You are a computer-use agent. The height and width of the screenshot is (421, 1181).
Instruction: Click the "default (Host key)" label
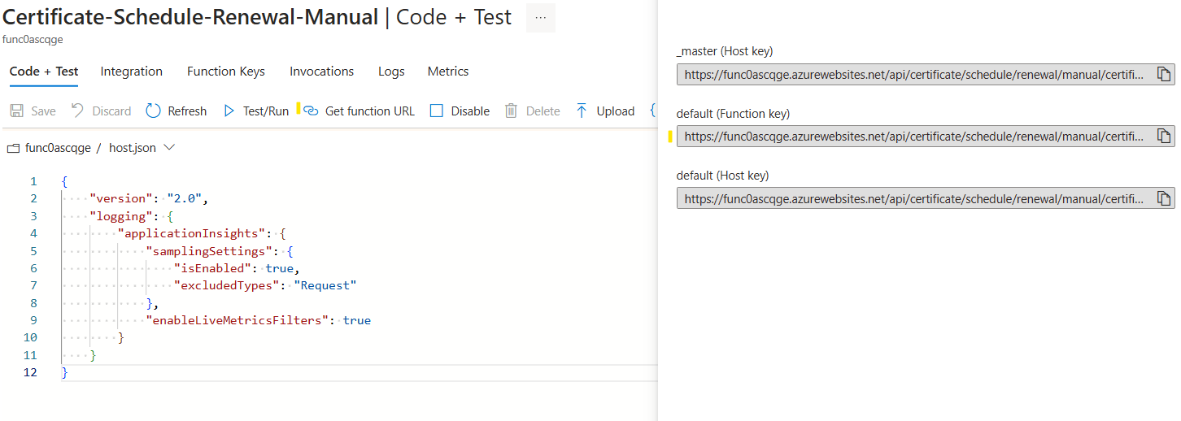coord(722,176)
